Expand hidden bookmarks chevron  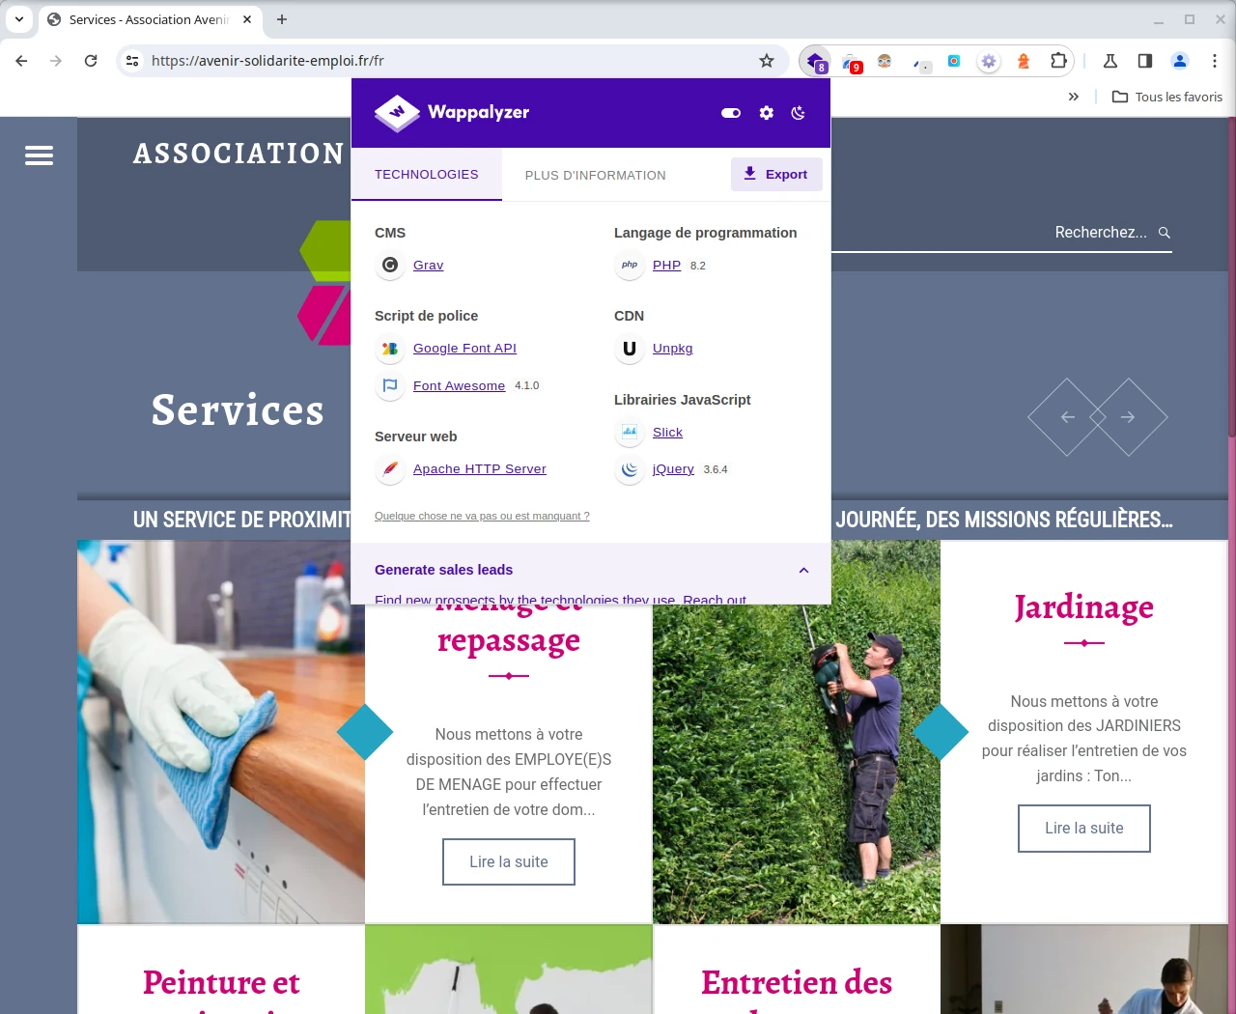1074,97
